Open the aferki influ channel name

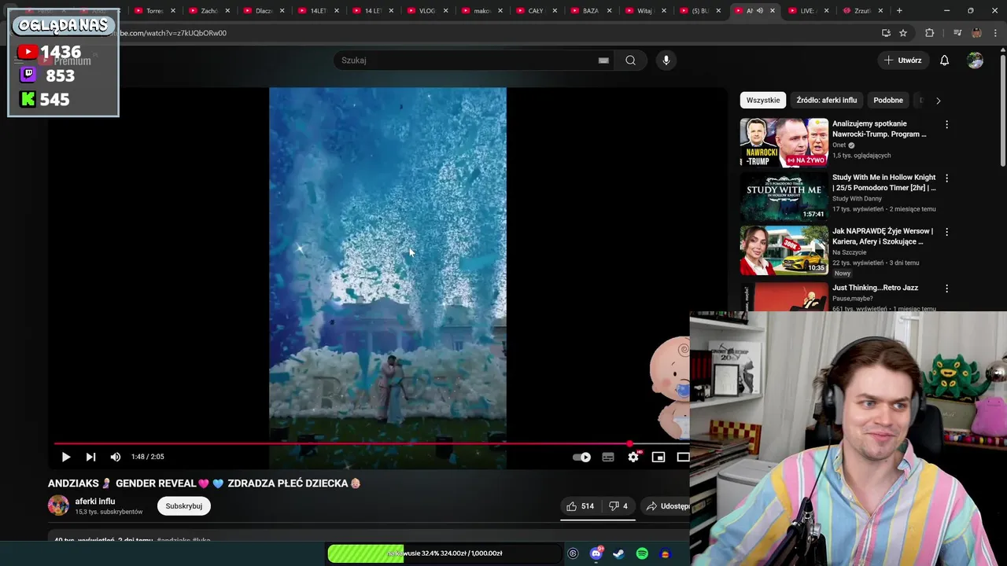[95, 502]
